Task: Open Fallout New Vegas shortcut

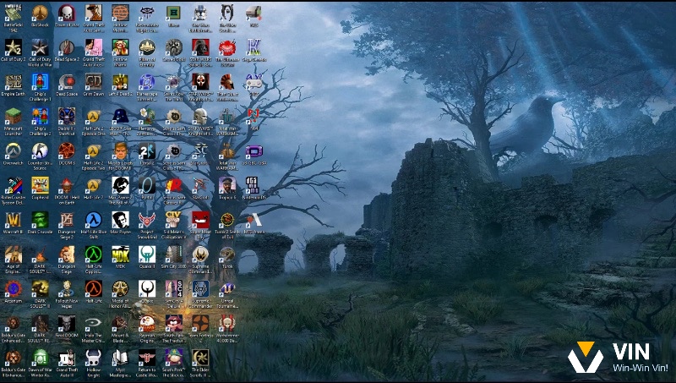Action: click(x=67, y=289)
